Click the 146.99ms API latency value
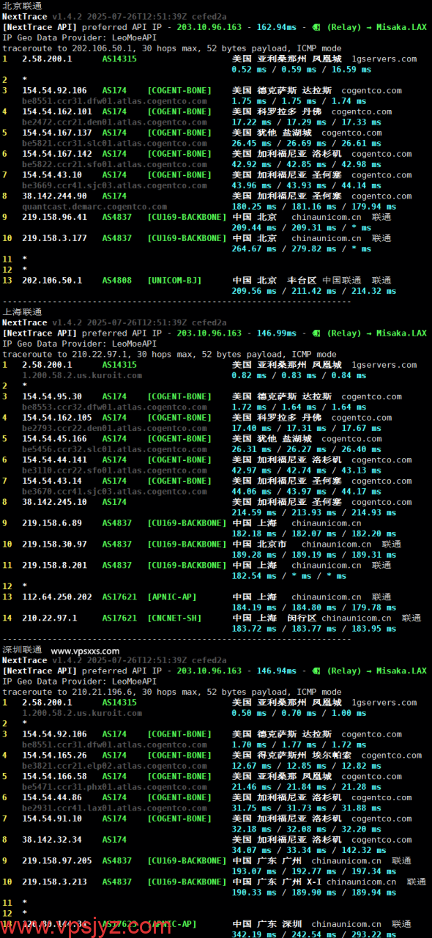 275,333
